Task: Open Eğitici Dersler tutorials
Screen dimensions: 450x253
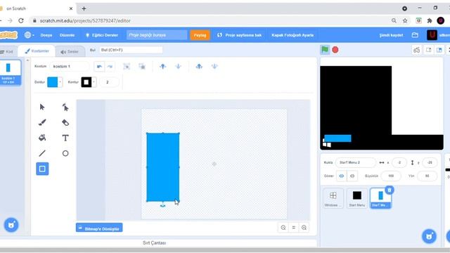Action: tap(102, 35)
